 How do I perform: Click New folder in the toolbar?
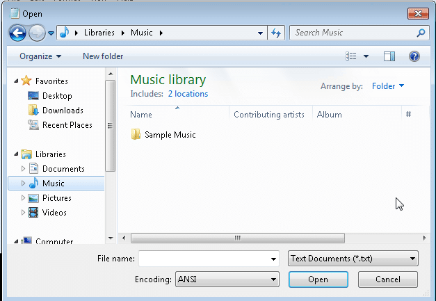[x=102, y=56]
